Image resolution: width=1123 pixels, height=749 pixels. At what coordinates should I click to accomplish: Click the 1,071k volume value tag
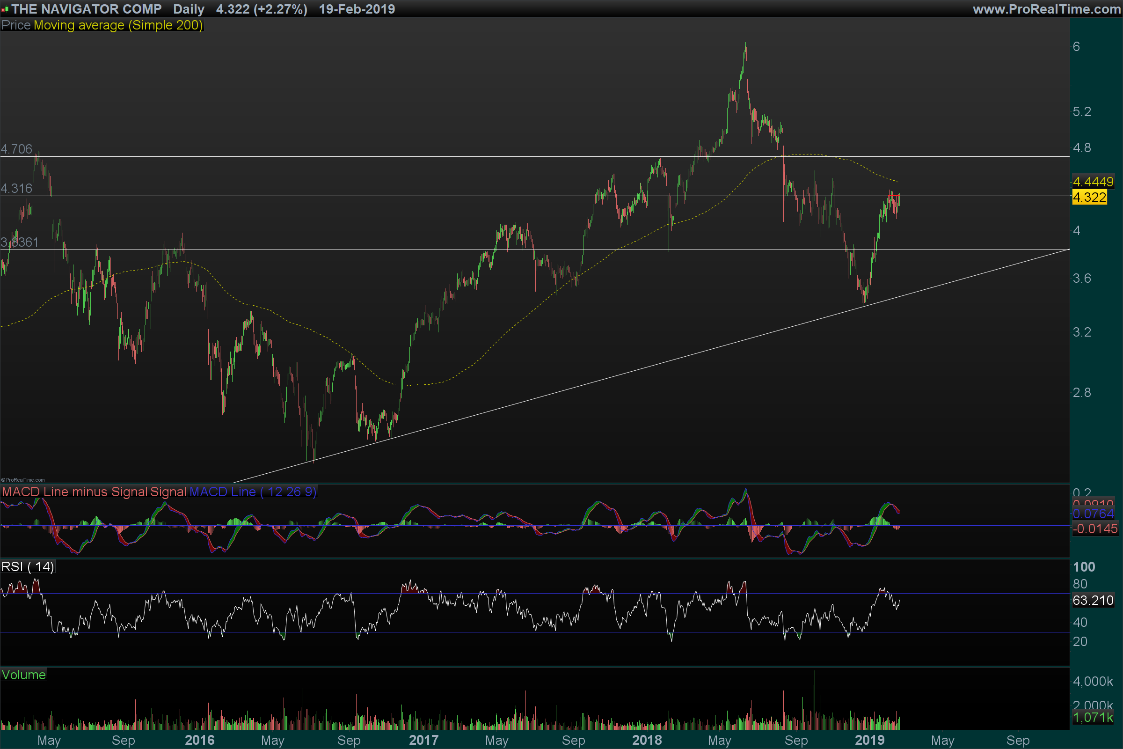pos(1093,718)
